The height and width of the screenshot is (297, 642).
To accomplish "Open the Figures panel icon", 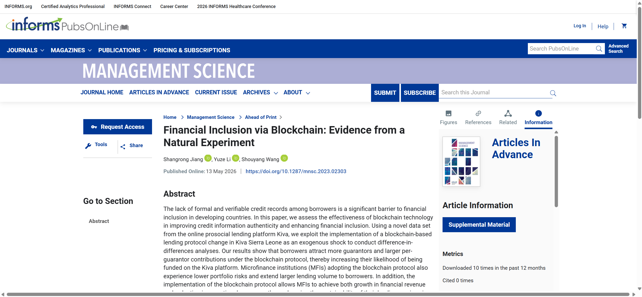I will [448, 113].
